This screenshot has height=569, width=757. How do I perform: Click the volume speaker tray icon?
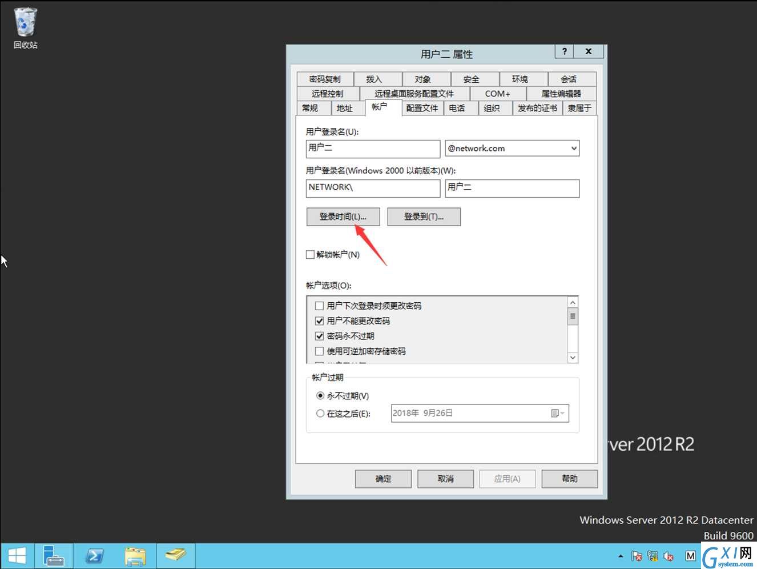click(669, 556)
